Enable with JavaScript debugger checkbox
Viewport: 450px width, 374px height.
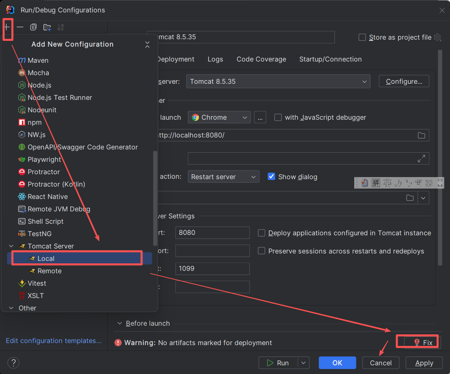point(278,117)
